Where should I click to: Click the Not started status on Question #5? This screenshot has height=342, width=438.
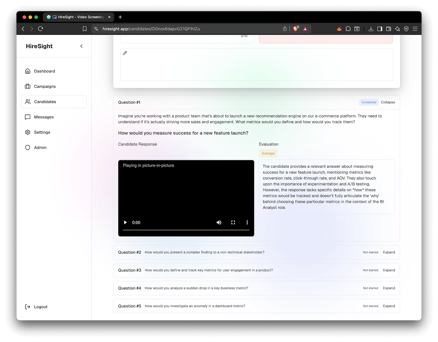(371, 306)
